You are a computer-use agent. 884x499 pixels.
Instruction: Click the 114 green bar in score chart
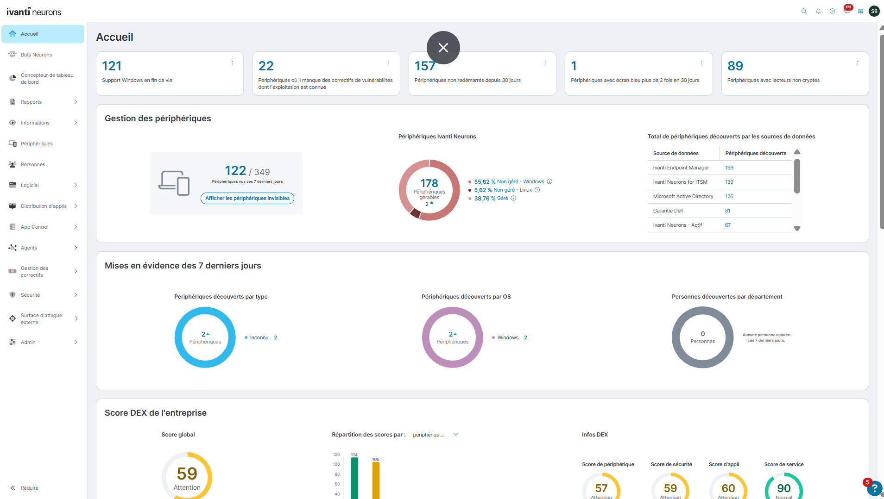[x=354, y=478]
